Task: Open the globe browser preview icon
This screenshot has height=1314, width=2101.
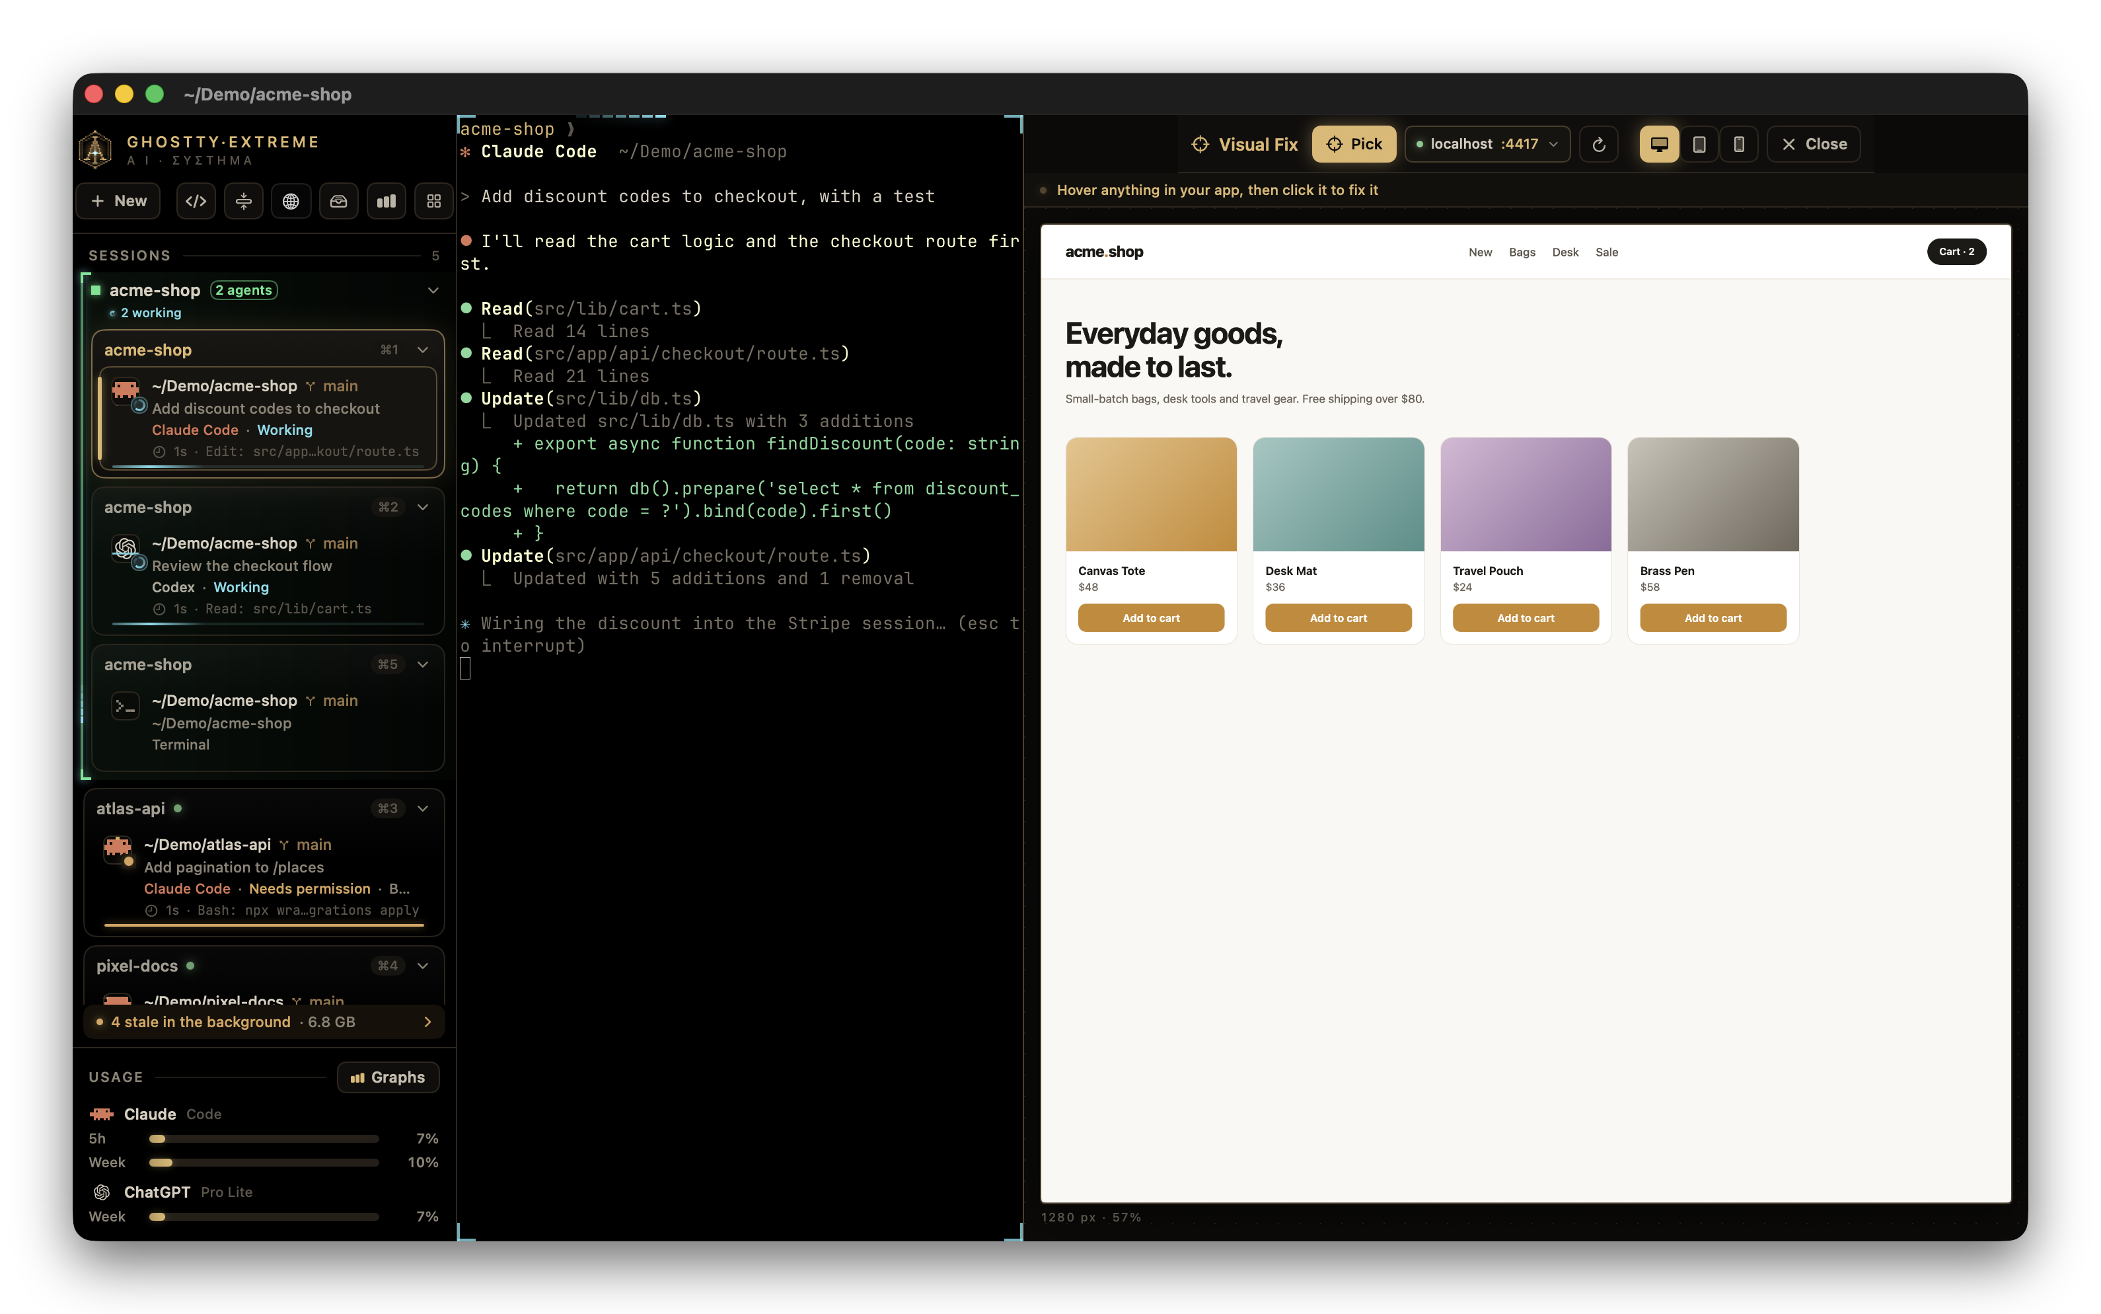Action: (291, 201)
